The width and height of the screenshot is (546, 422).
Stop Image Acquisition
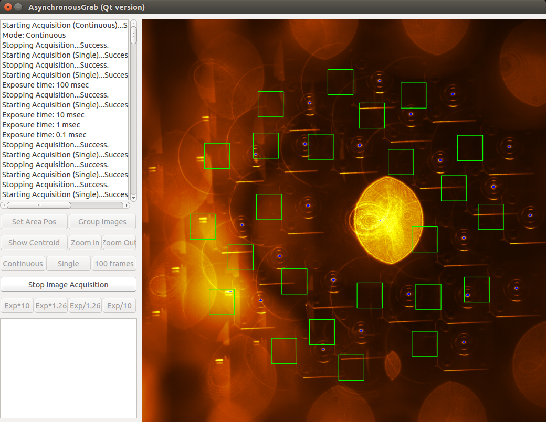click(x=68, y=285)
